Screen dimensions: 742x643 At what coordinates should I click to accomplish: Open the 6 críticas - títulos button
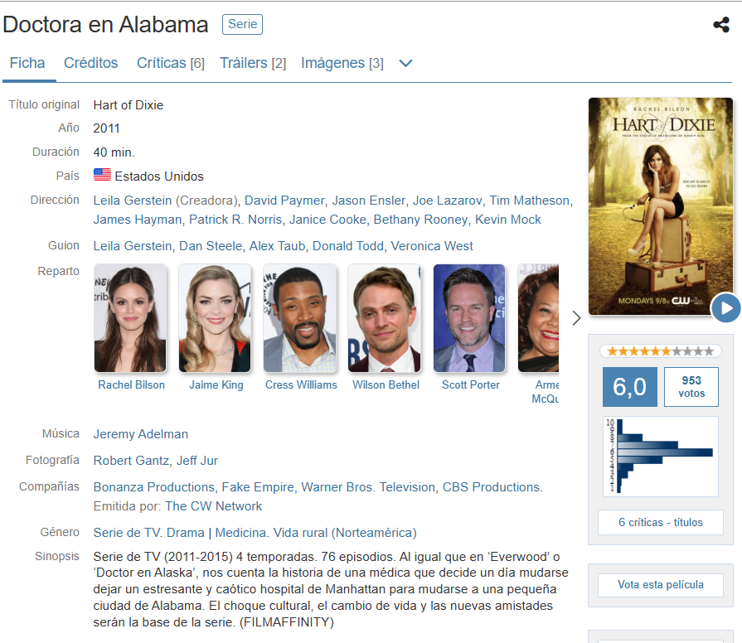tap(660, 522)
